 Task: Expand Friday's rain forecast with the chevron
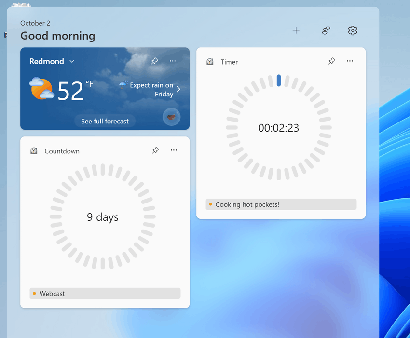pyautogui.click(x=178, y=89)
